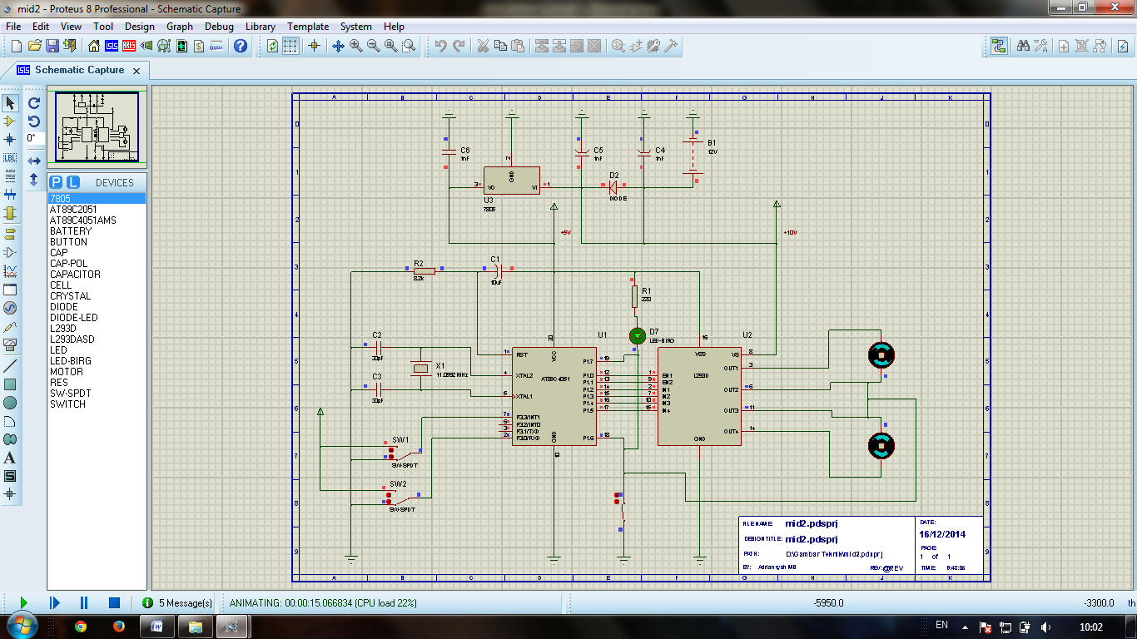Select the Wire Label mode tool
This screenshot has width=1137, height=639.
coord(11,158)
